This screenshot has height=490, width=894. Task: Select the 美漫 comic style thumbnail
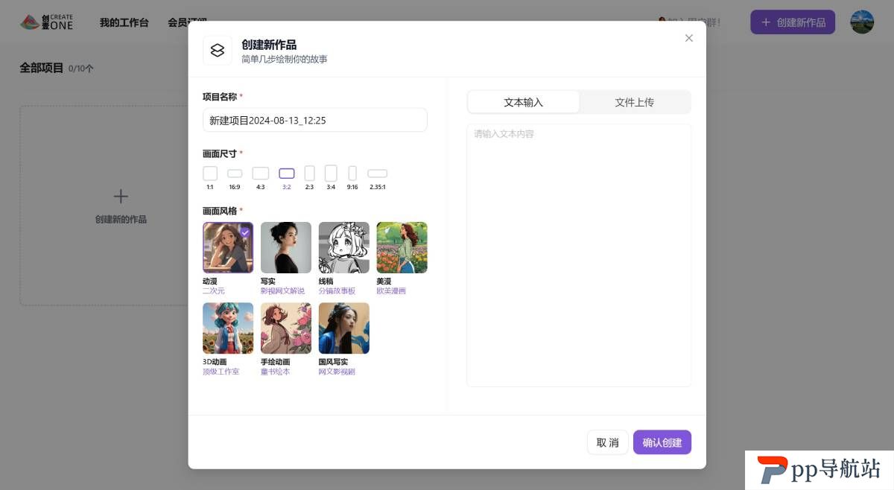[x=402, y=247]
